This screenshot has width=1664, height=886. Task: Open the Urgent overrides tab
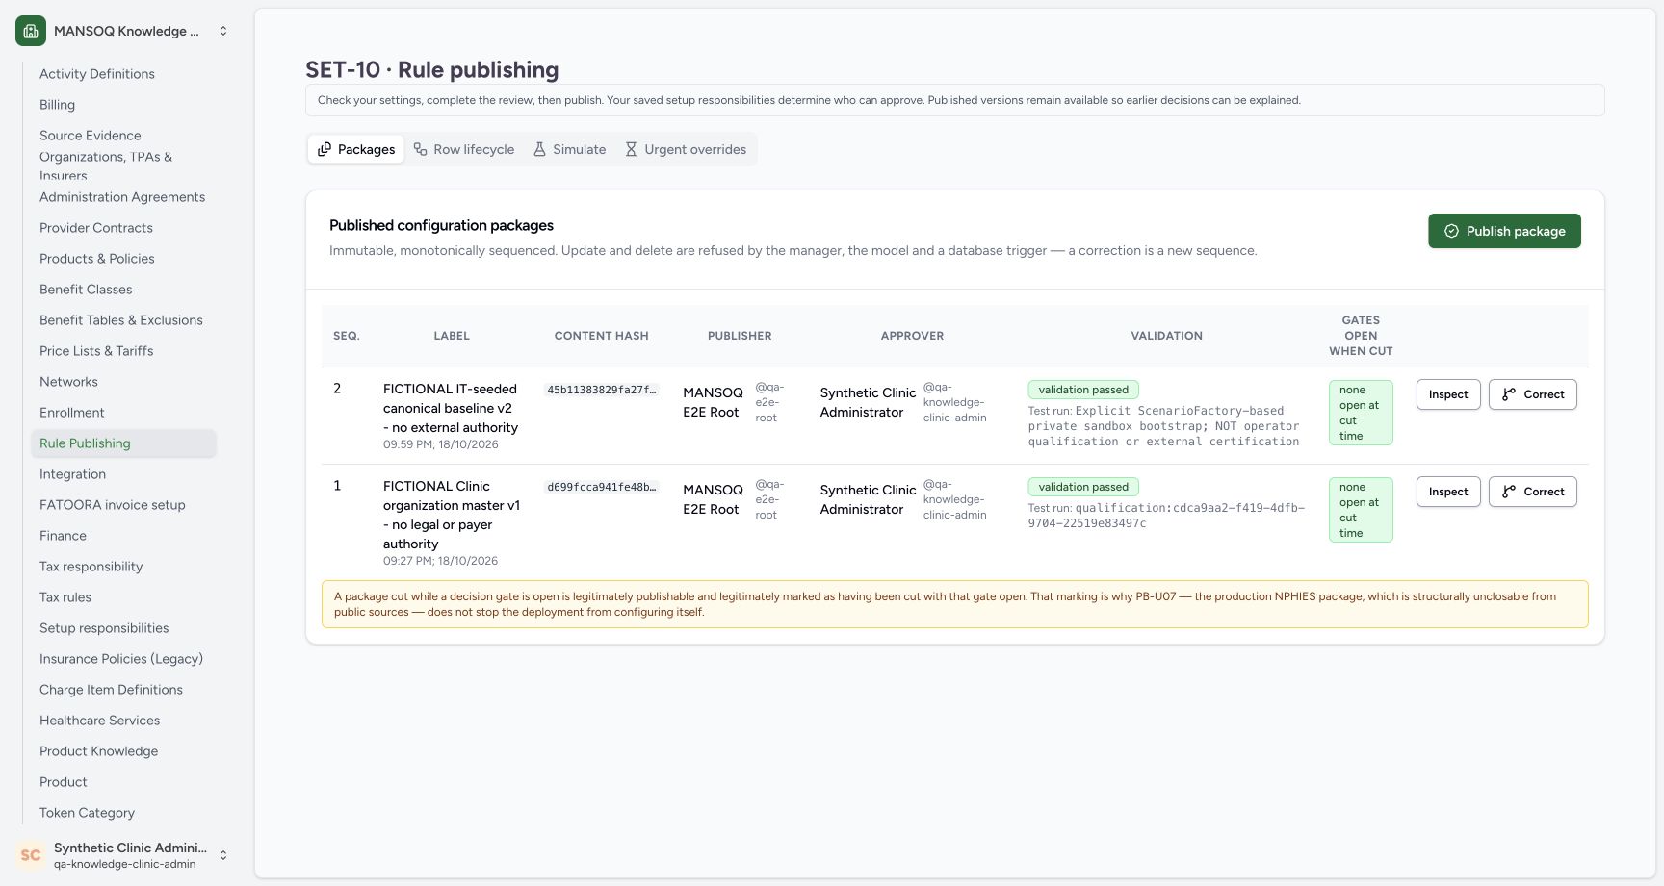[x=686, y=149]
